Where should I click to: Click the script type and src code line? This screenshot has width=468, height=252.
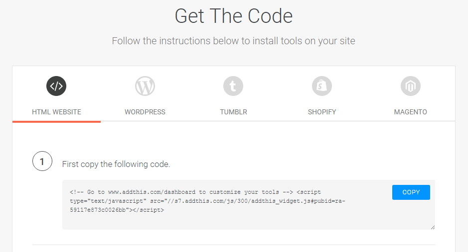click(x=207, y=201)
